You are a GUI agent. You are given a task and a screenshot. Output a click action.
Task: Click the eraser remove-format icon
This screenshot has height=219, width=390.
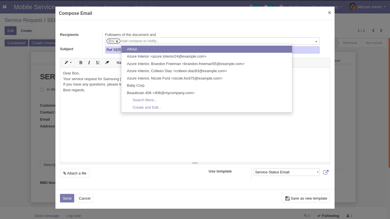coord(107,62)
